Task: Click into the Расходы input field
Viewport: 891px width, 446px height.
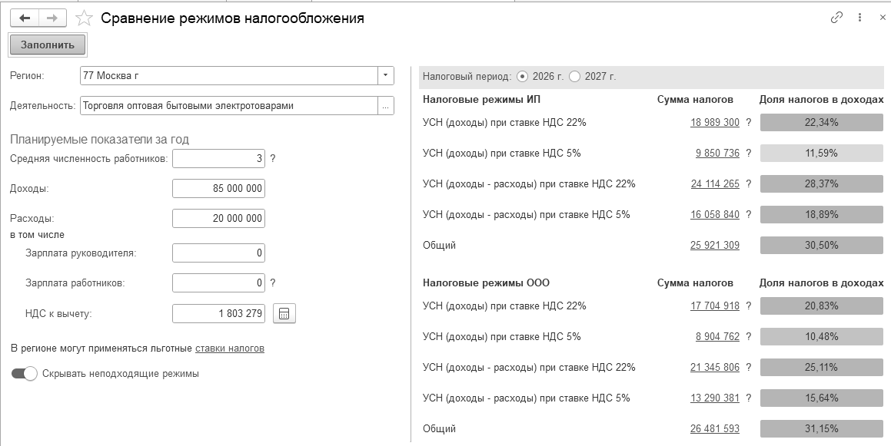Action: pos(218,219)
